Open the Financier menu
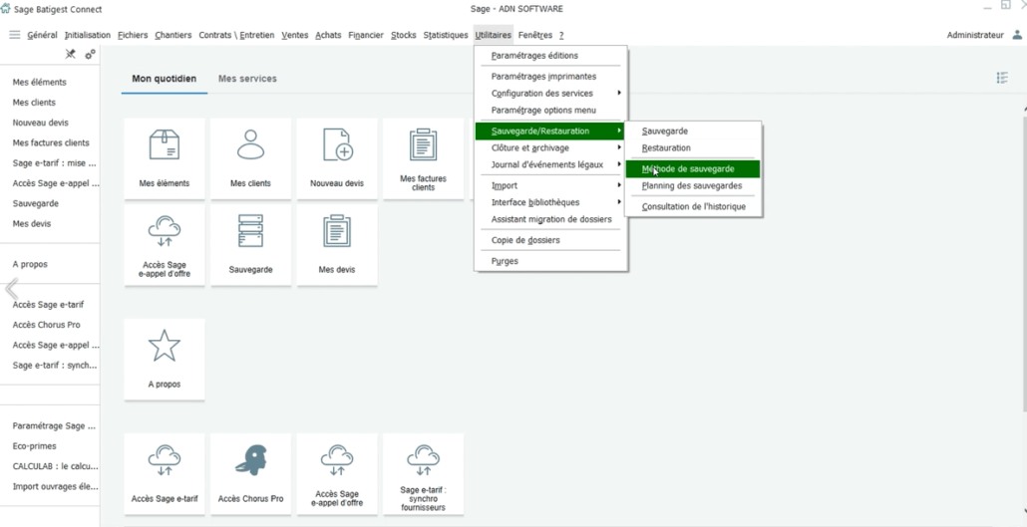The height and width of the screenshot is (527, 1027). pyautogui.click(x=366, y=35)
